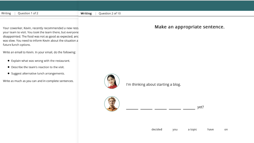The height and width of the screenshot is (143, 254).
Task: Choose the "a topic" word tile
Action: tap(192, 129)
